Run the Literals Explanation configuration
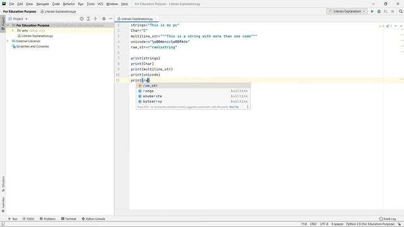 click(x=372, y=11)
